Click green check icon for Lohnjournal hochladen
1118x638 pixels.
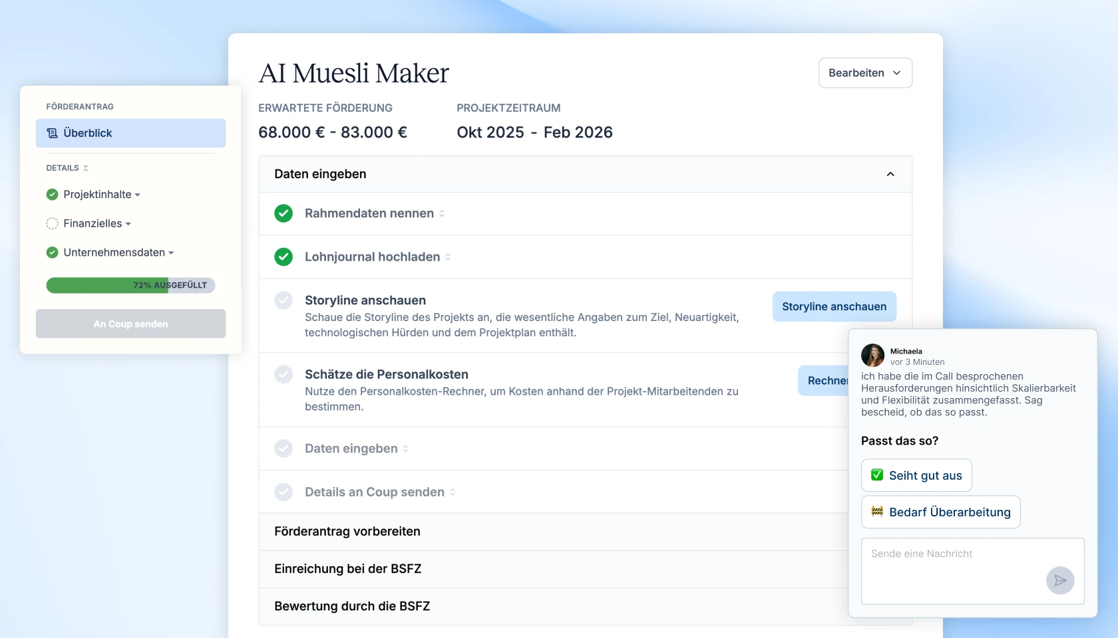[x=283, y=257]
